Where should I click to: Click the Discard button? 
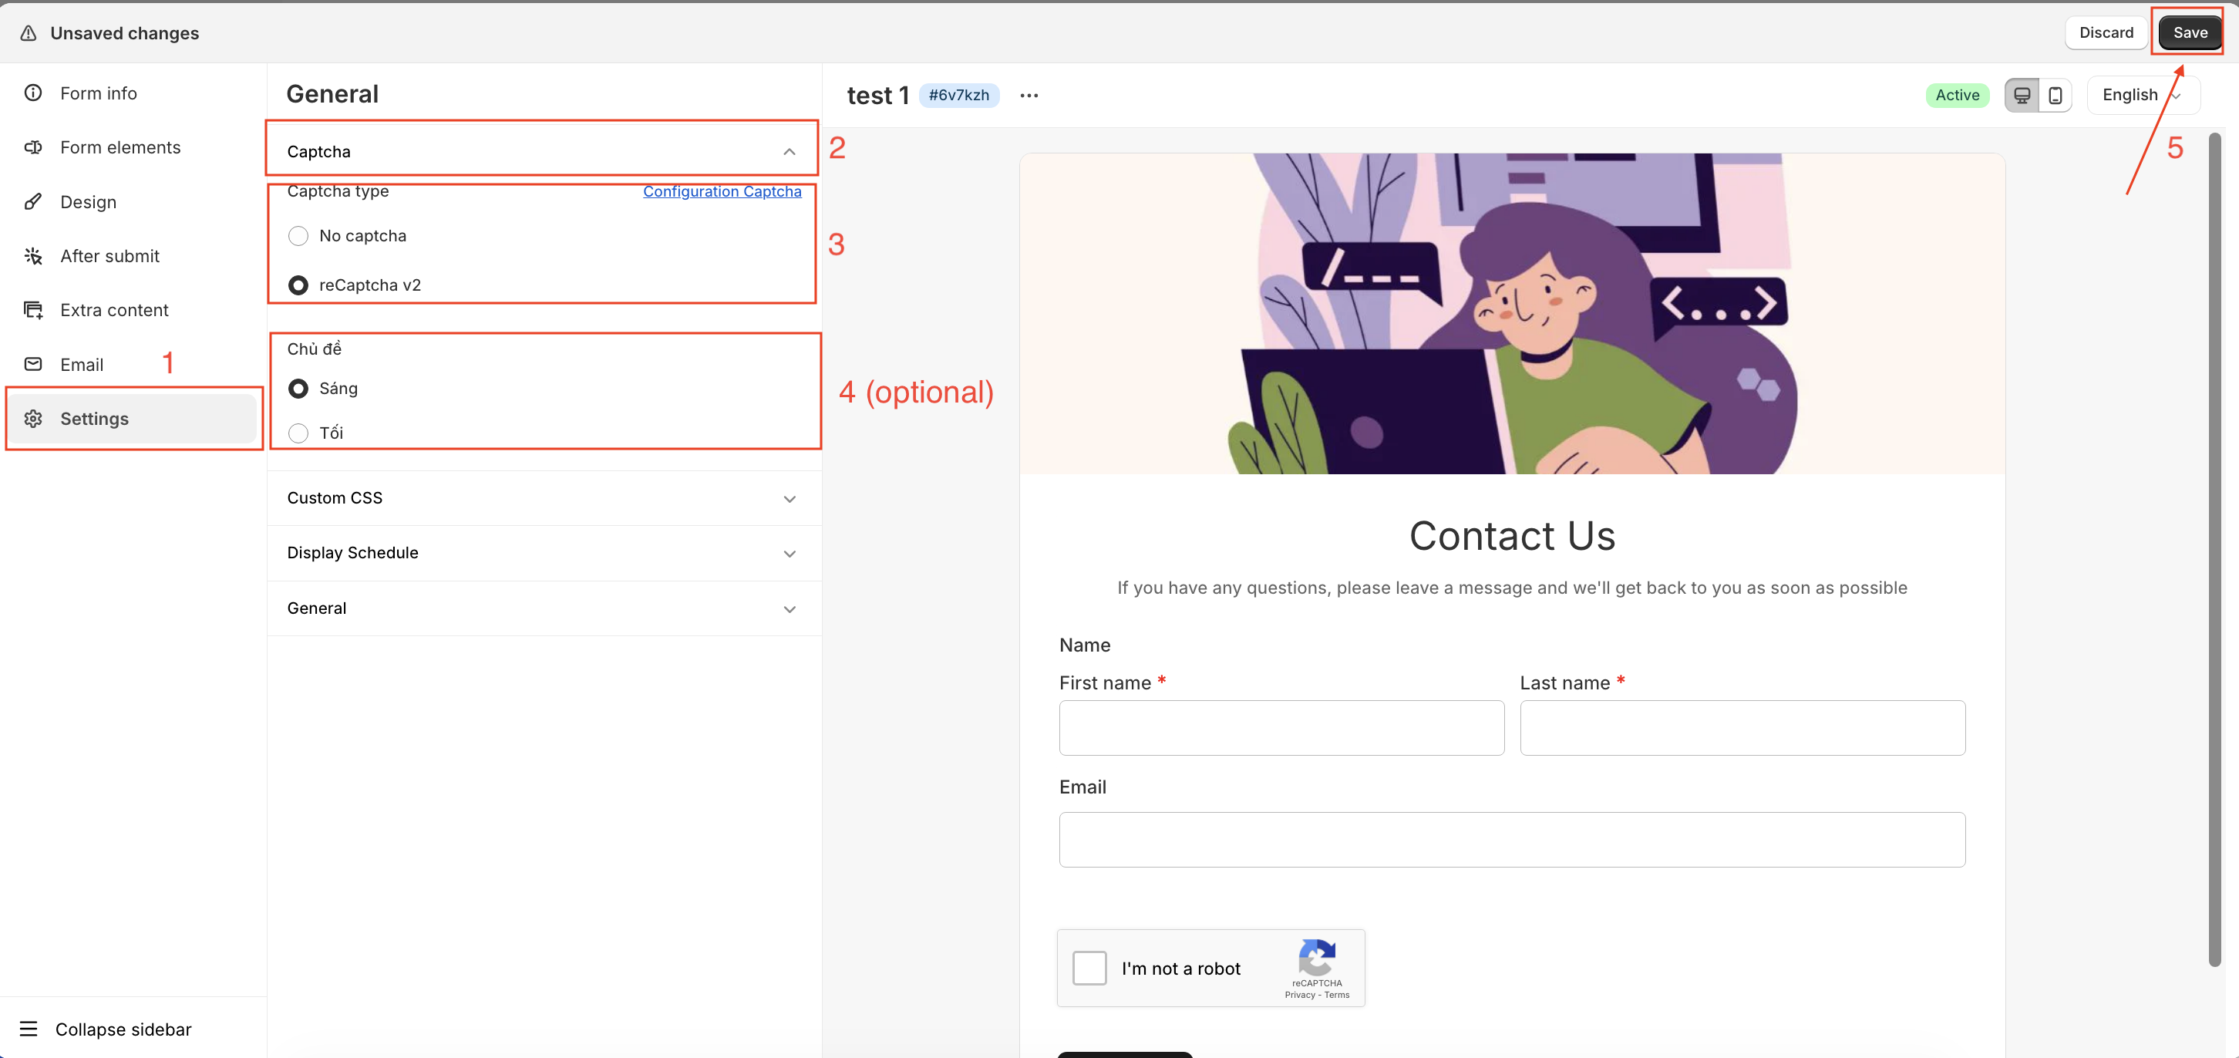pos(2105,32)
